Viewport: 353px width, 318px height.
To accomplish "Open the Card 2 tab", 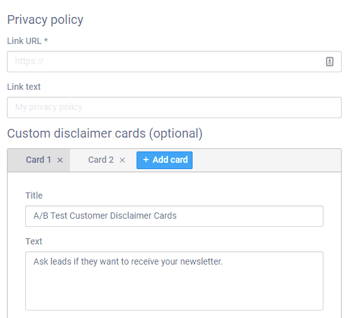I will tap(101, 160).
